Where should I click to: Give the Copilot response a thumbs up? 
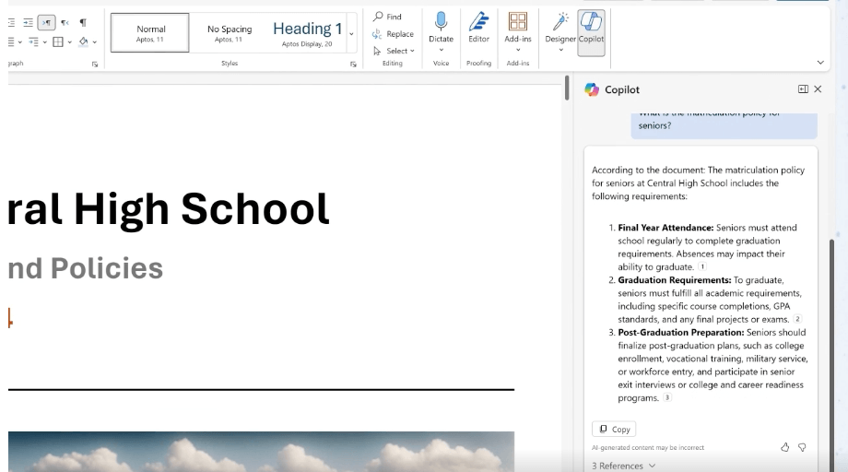click(x=785, y=447)
